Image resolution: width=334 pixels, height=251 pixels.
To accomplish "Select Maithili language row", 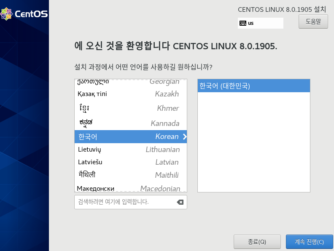I will point(131,175).
